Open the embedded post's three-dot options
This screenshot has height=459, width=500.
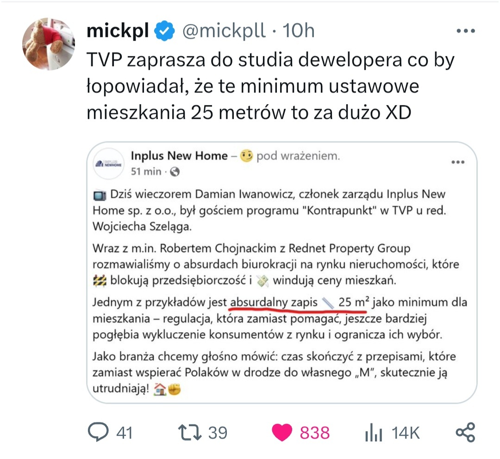tap(457, 162)
